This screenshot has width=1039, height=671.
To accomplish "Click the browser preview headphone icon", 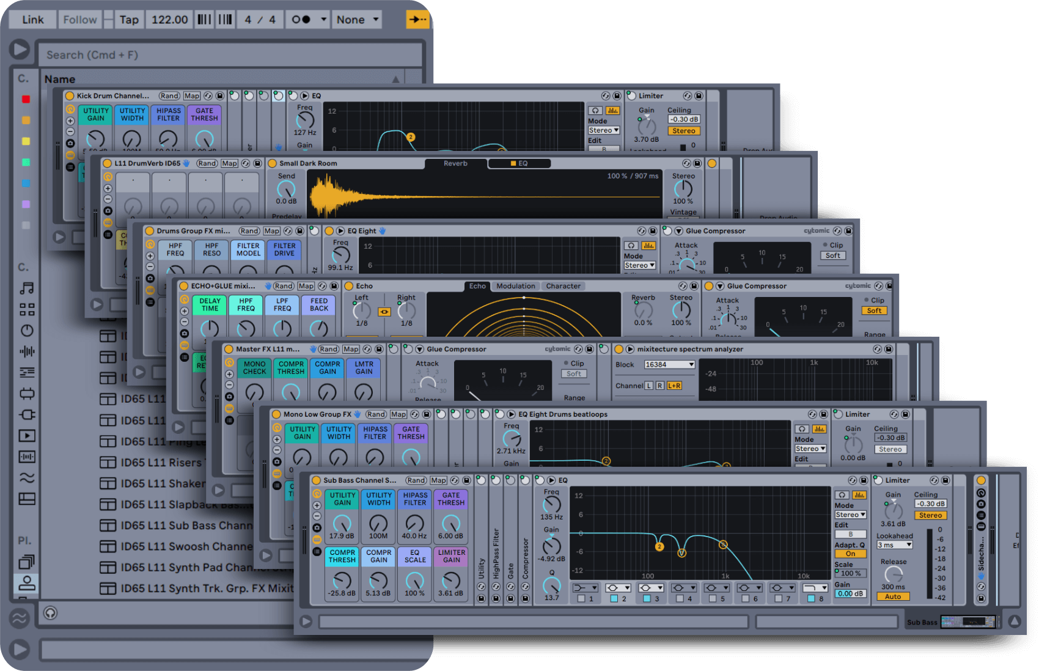I will (50, 612).
